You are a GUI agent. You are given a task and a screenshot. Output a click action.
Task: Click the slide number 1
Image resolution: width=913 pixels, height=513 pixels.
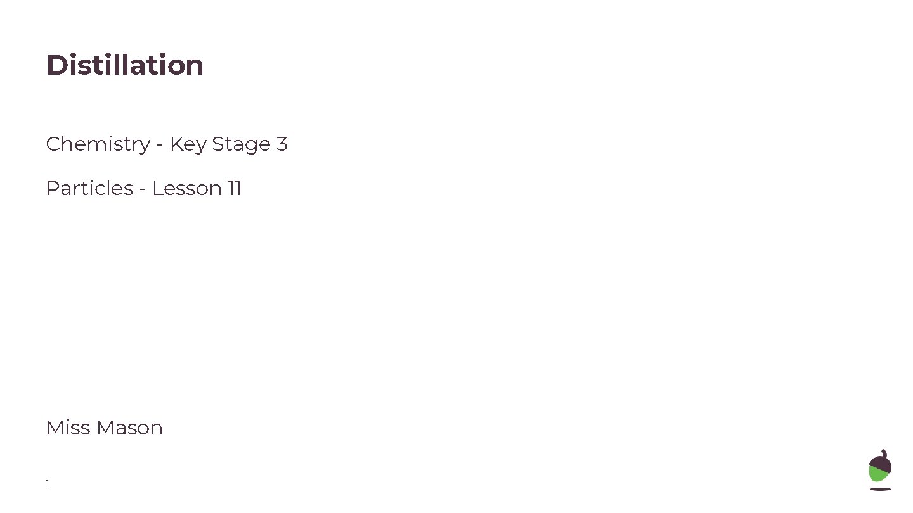pyautogui.click(x=48, y=484)
